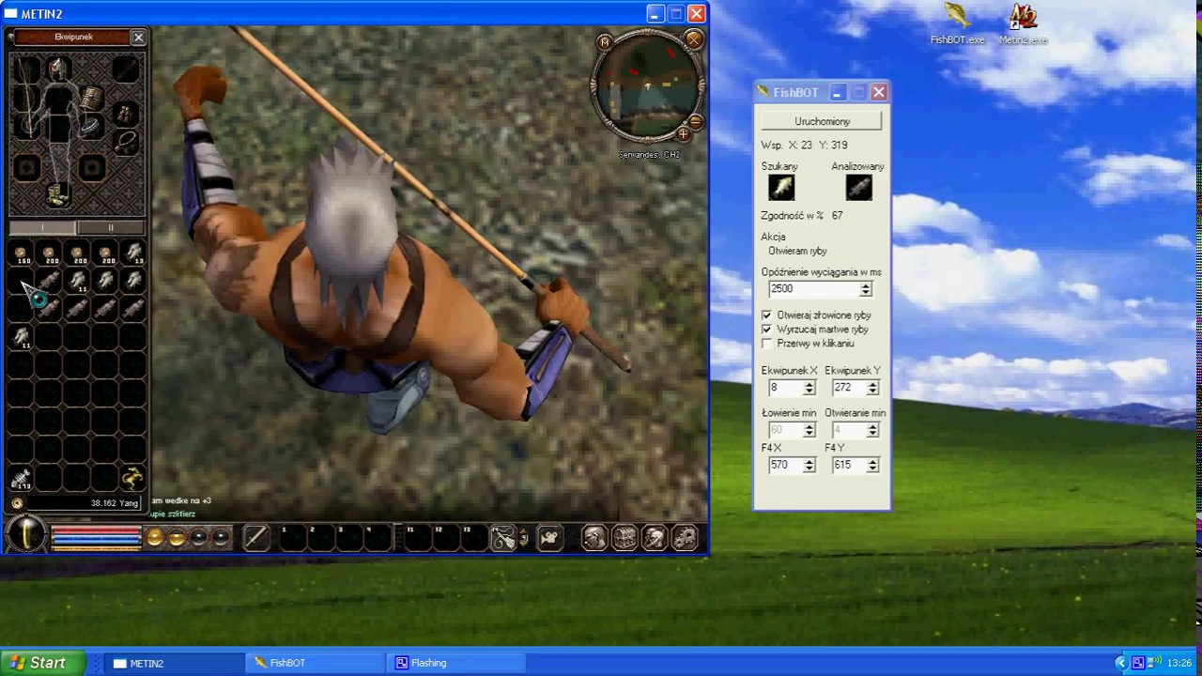Click the Opóźnienie wyciągania value field
Viewport: 1202px width, 676px height.
[x=813, y=289]
